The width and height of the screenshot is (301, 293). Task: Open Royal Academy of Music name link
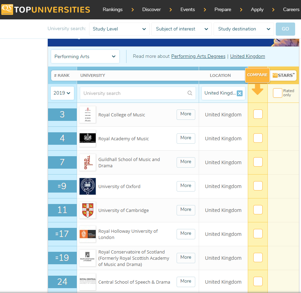(x=123, y=139)
